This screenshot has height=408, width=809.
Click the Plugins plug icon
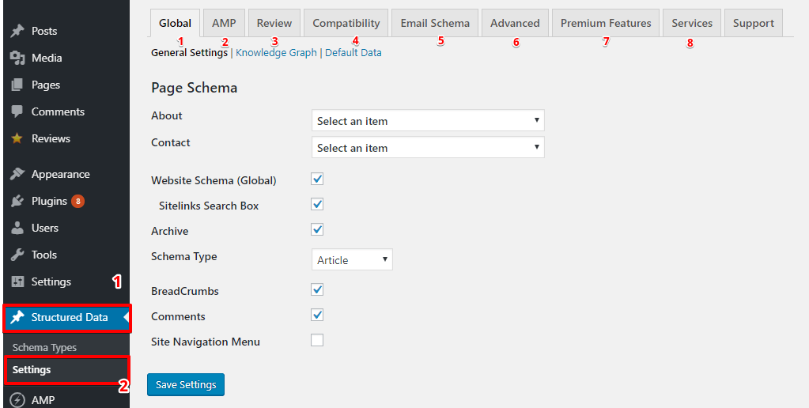17,201
